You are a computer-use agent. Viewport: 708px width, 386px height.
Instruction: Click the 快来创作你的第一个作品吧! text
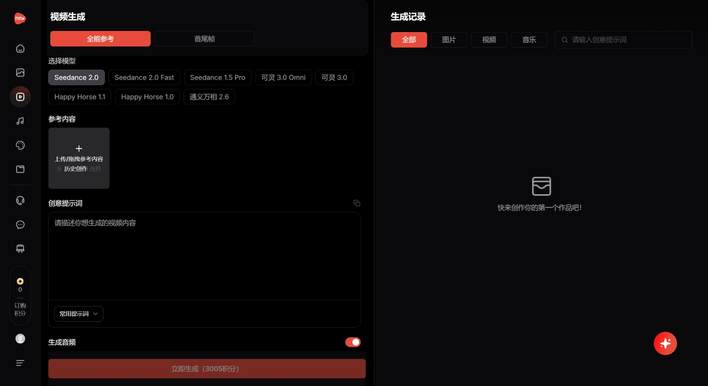pyautogui.click(x=540, y=208)
